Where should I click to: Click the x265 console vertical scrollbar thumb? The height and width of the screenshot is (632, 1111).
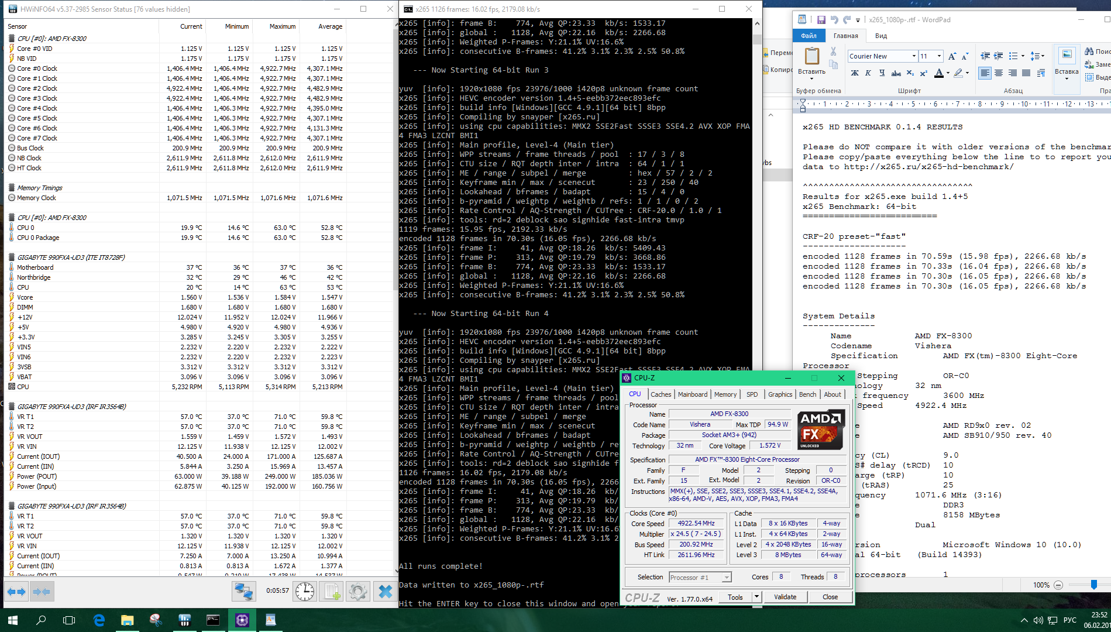(x=757, y=39)
